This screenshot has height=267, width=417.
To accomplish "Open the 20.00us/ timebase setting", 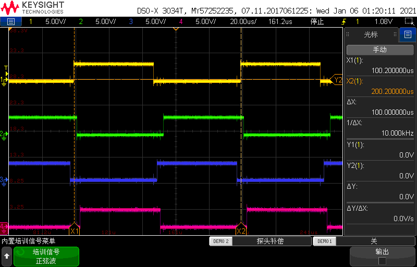I will coord(243,21).
